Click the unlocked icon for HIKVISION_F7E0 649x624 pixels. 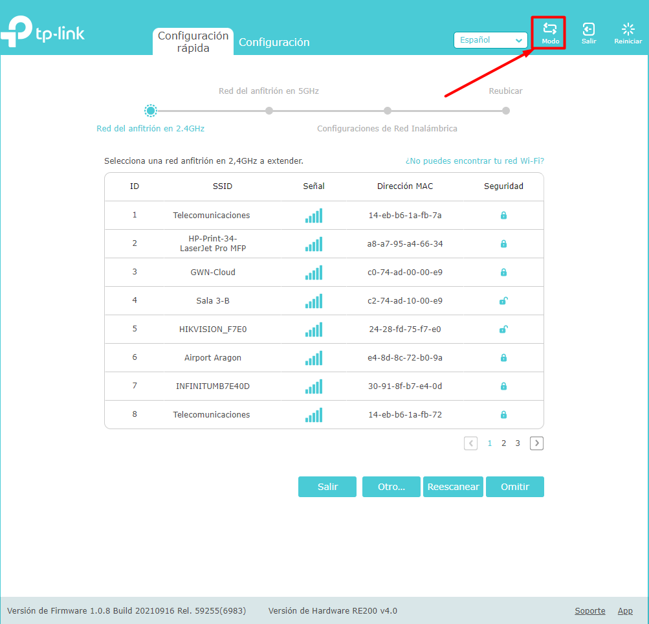pyautogui.click(x=503, y=329)
